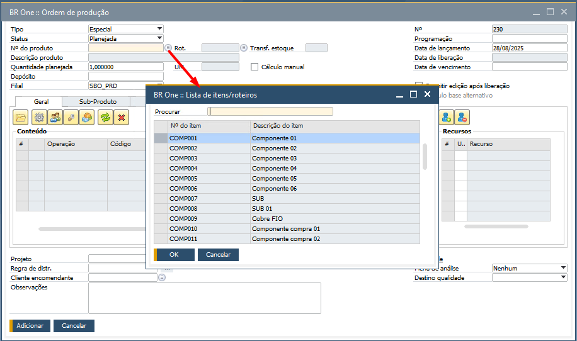Image resolution: width=577 pixels, height=341 pixels.
Task: Click the Recurso column header
Action: (508, 143)
